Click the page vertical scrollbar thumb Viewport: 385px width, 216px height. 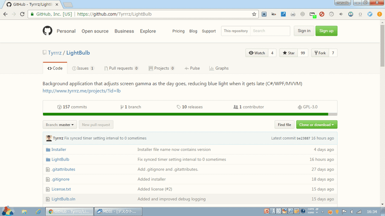tap(382, 45)
